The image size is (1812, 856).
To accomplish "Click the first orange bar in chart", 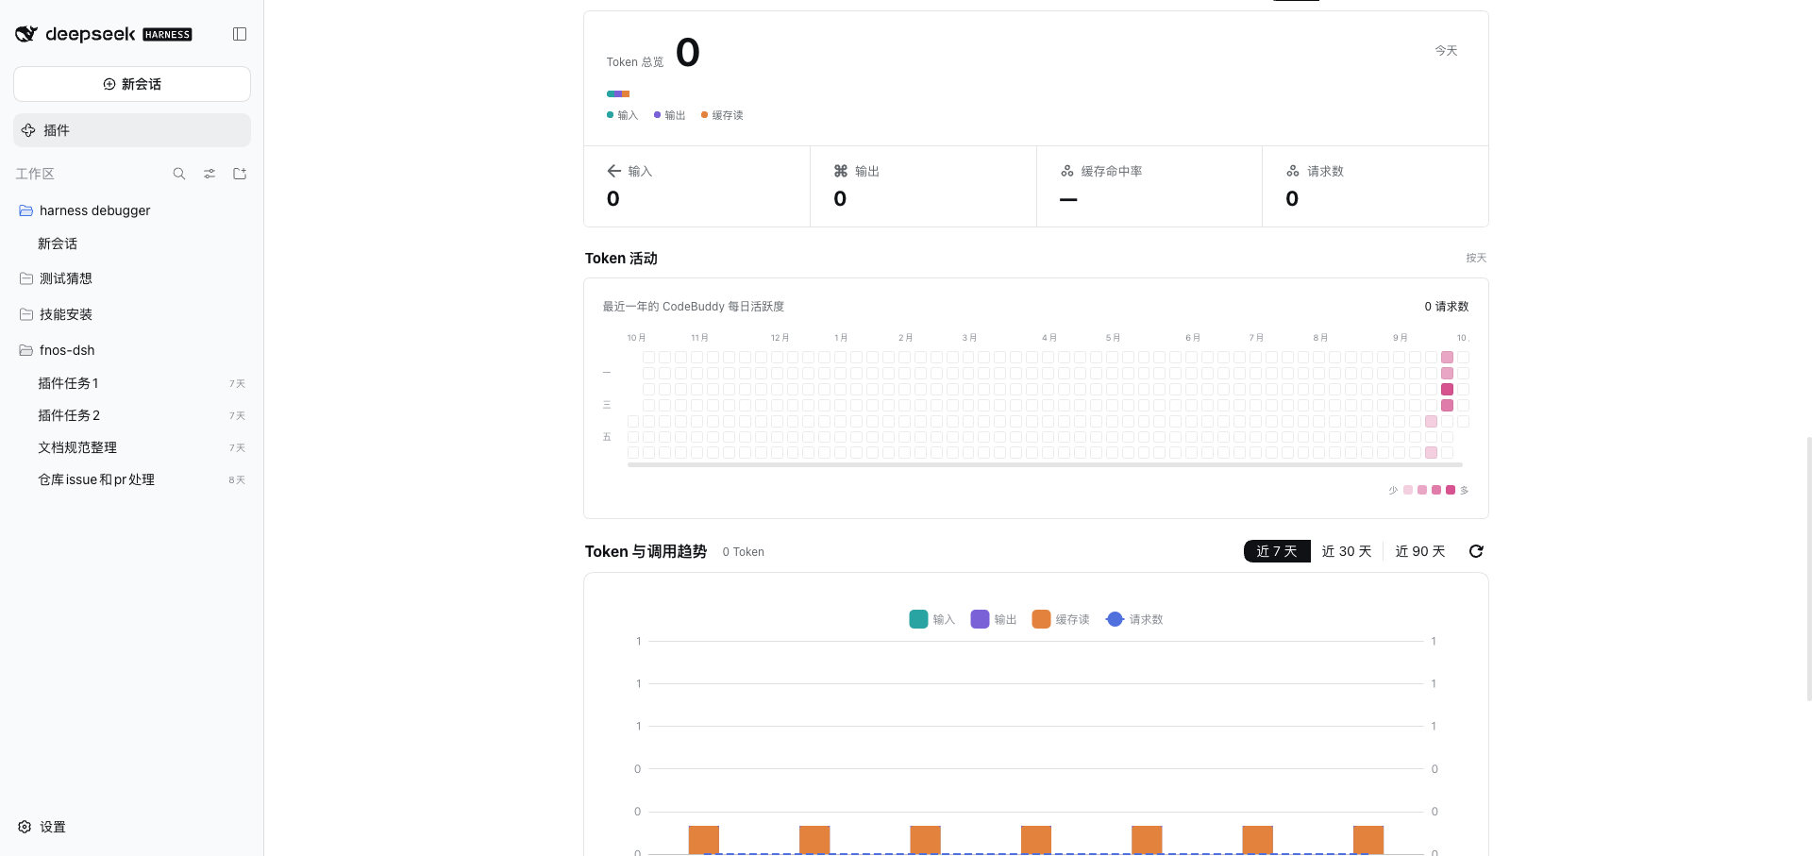I will [704, 840].
